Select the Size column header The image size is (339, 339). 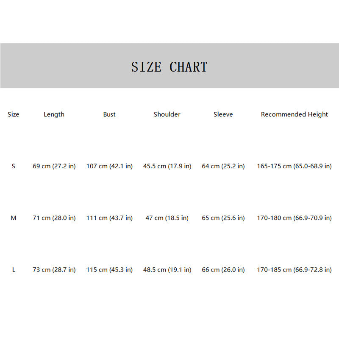(x=14, y=114)
